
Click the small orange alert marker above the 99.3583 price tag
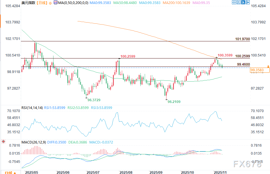pos(268,66)
